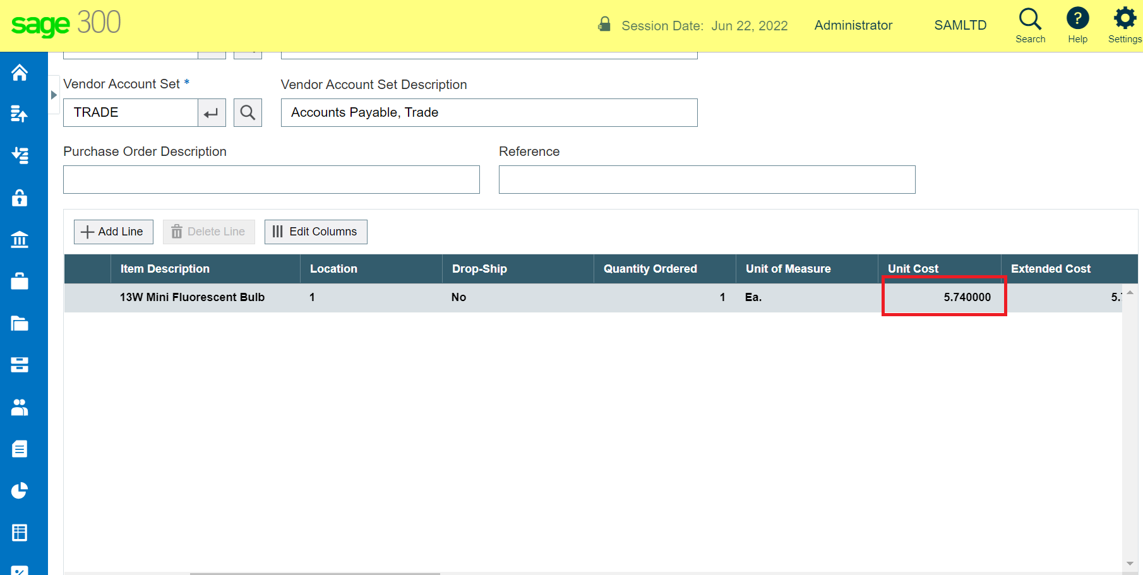The height and width of the screenshot is (575, 1143).
Task: Open the pie chart sidebar icon
Action: click(20, 490)
